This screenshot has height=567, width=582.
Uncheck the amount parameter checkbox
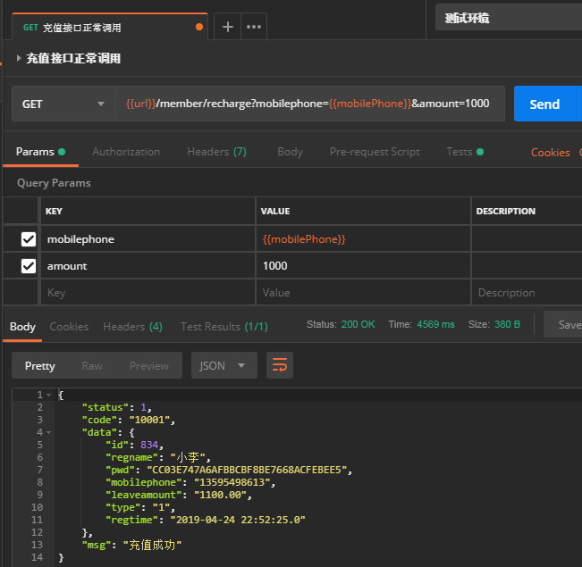tap(29, 266)
